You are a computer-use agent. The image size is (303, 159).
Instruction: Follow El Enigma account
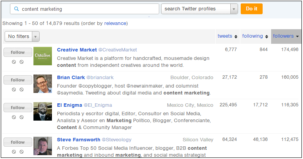[18, 108]
